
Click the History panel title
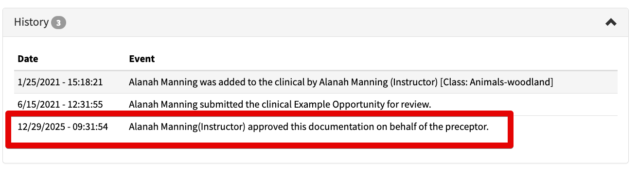click(x=31, y=22)
